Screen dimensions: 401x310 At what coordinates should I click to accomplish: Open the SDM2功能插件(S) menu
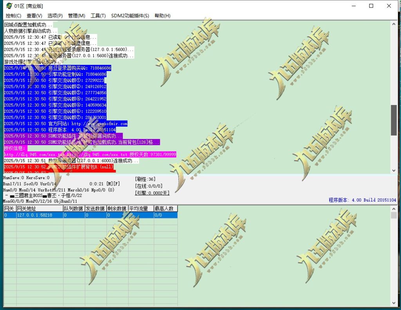(x=130, y=16)
